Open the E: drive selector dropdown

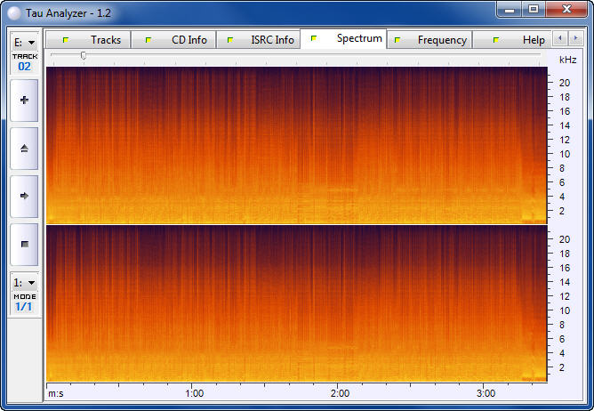tap(24, 42)
